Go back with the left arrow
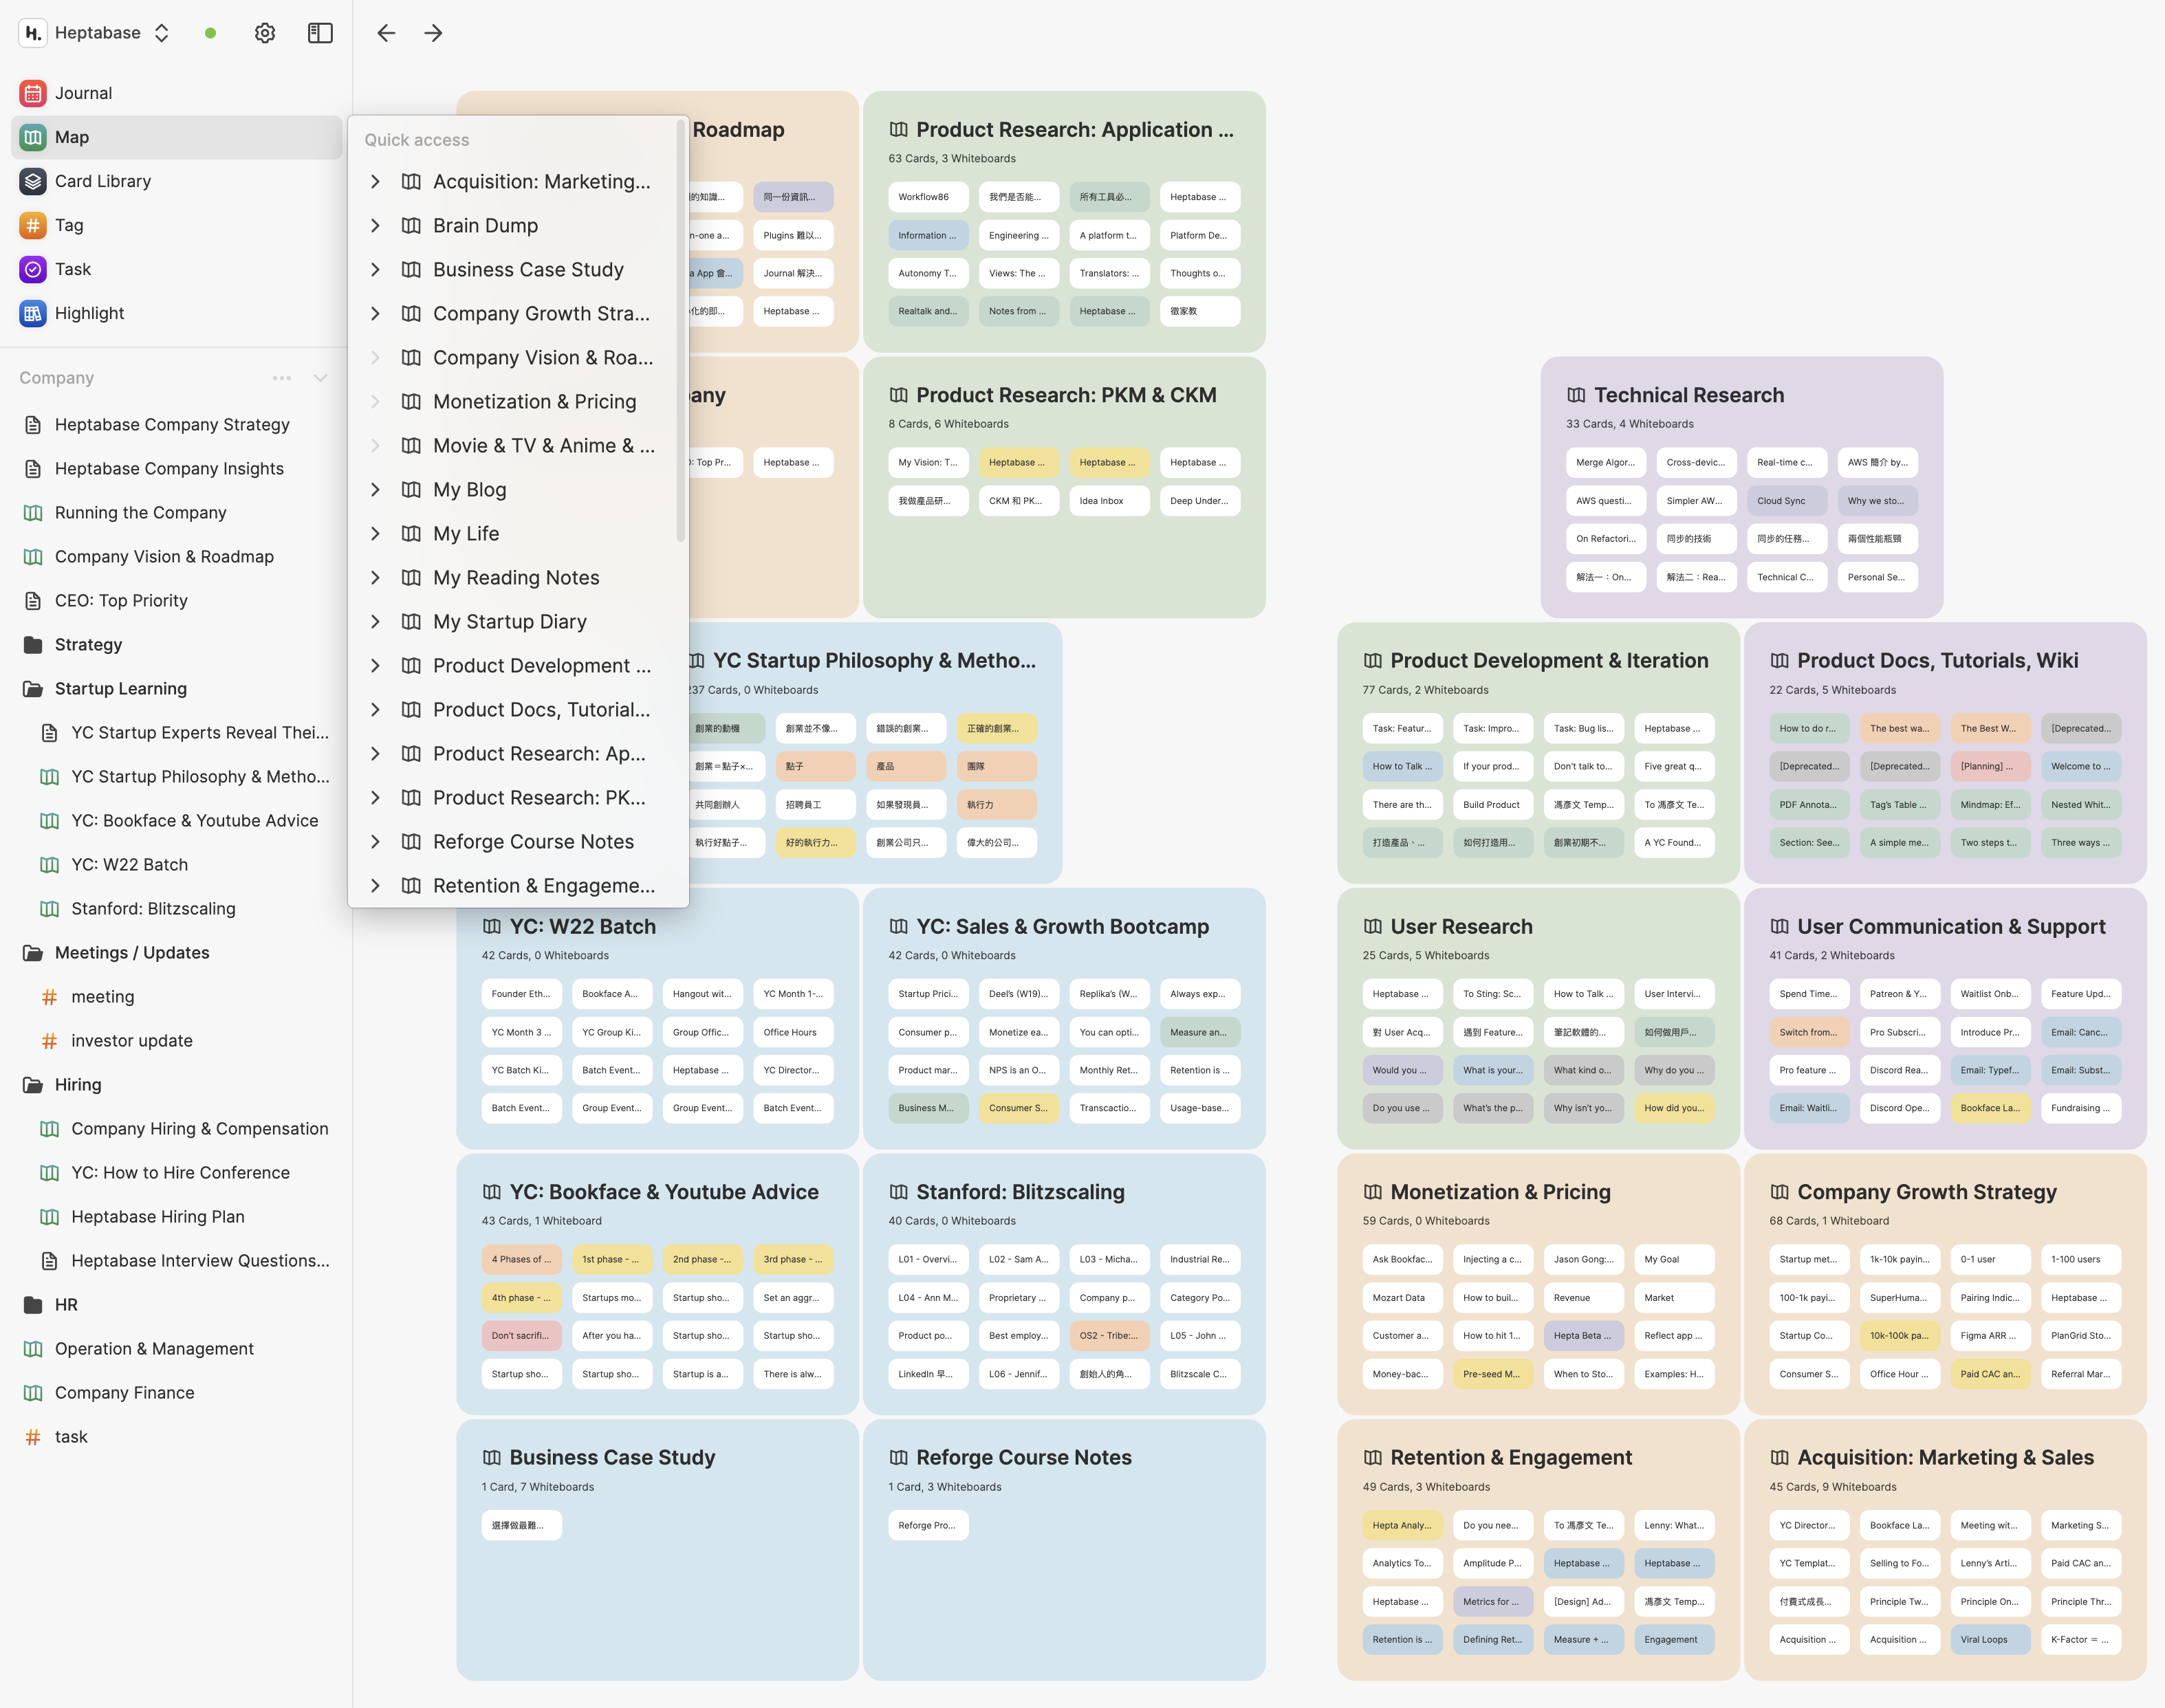Screen dimensions: 2165x1708 386,33
